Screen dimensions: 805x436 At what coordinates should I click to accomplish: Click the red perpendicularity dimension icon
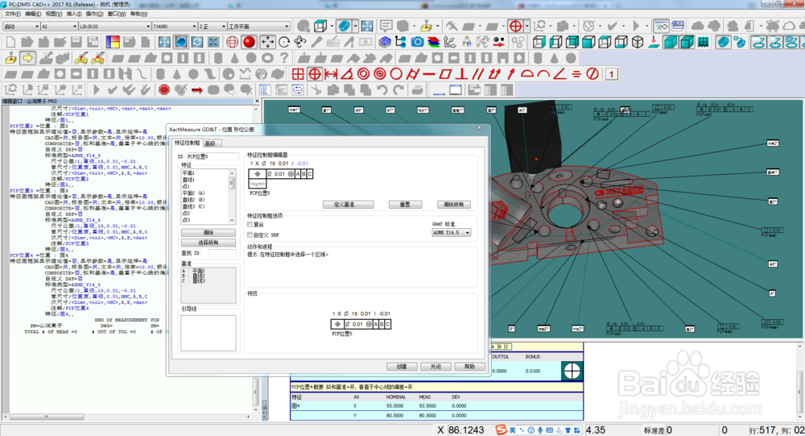461,74
